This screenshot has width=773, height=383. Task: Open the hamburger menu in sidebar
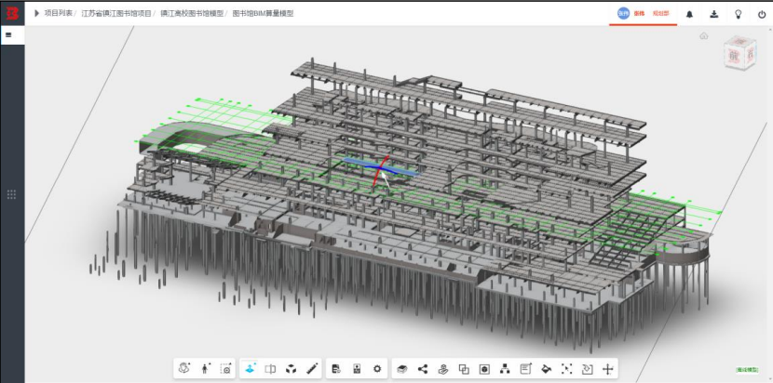coord(9,35)
